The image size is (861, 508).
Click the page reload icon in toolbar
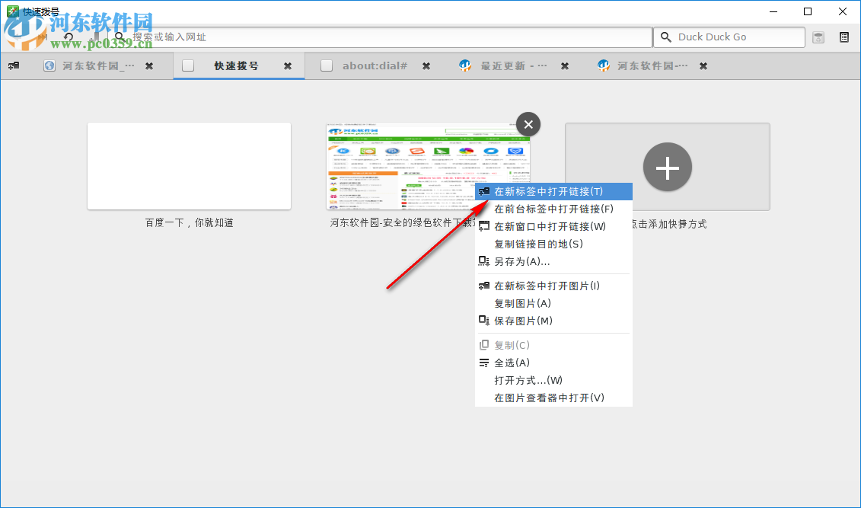point(69,37)
